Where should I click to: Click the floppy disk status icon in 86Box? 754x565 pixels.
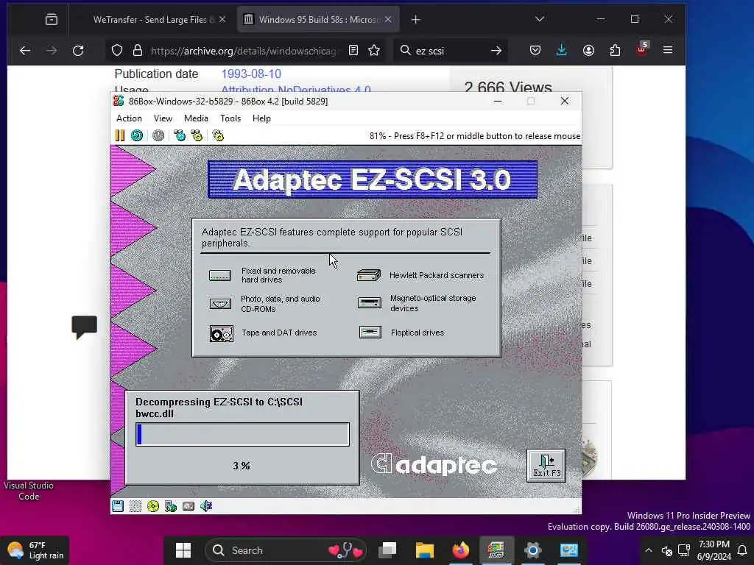point(118,506)
